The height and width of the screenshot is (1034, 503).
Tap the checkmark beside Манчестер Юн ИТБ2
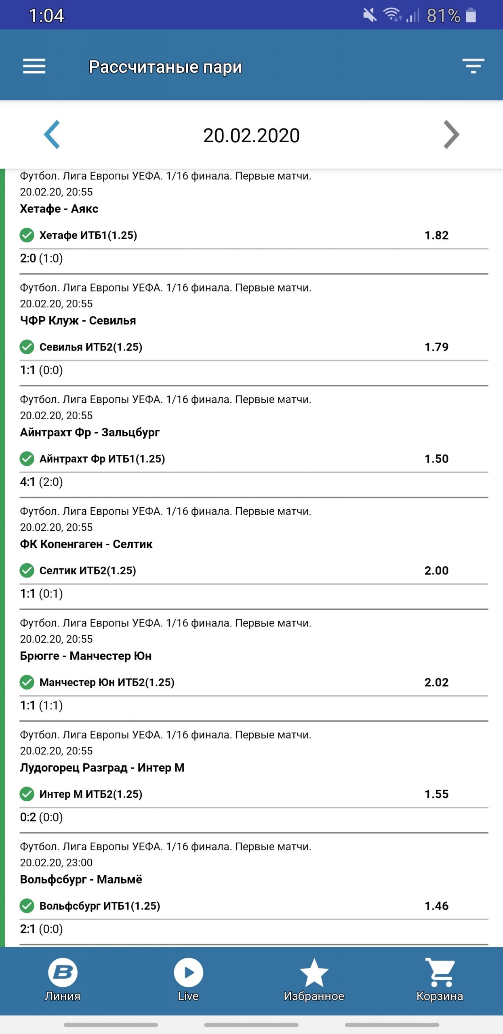pyautogui.click(x=27, y=682)
